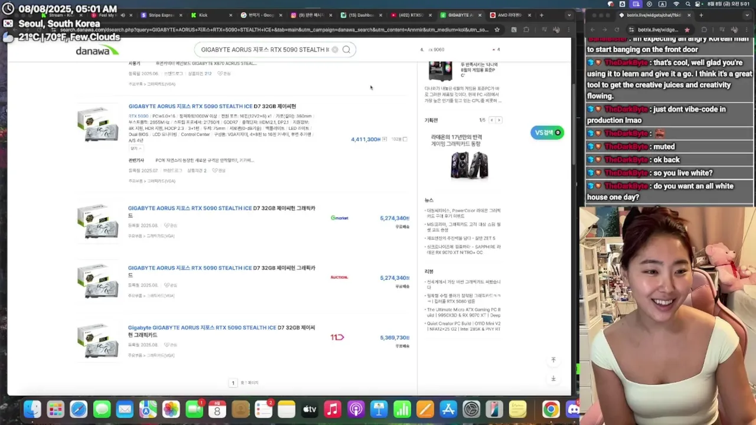Open the review 'Quiet Creator PC Build'

coord(464,326)
